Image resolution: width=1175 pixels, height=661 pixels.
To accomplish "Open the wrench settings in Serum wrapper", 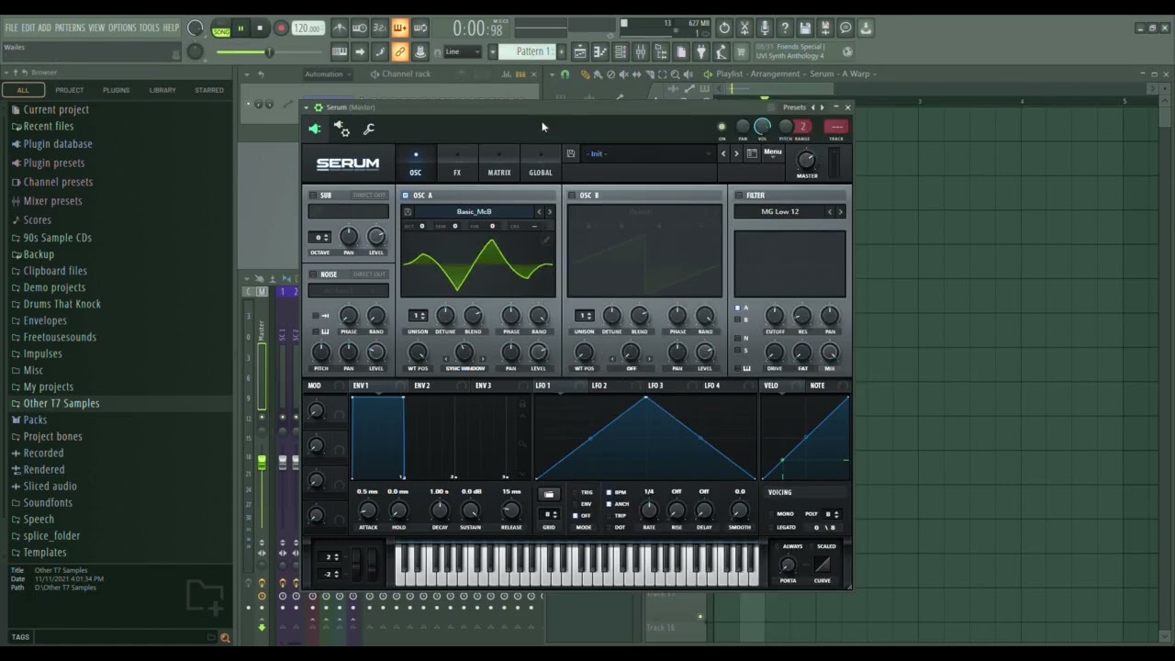I will click(369, 129).
